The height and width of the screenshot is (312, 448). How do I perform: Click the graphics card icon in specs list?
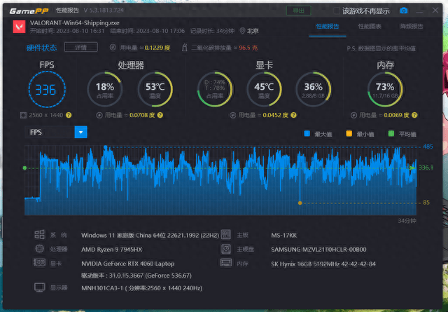tap(39, 262)
